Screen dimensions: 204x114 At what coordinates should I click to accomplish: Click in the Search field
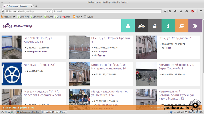(x=107, y=11)
